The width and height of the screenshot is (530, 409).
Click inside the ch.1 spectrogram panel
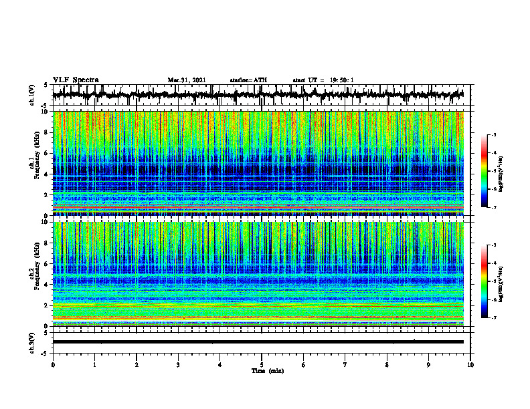click(258, 163)
